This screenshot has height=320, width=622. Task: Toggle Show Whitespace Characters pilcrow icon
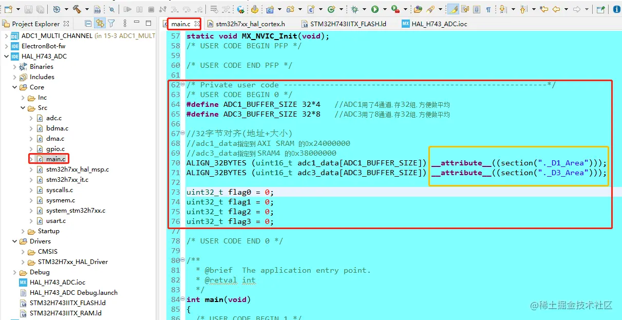[x=488, y=9]
